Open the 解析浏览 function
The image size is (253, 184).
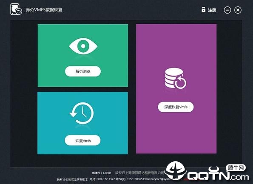click(x=83, y=71)
